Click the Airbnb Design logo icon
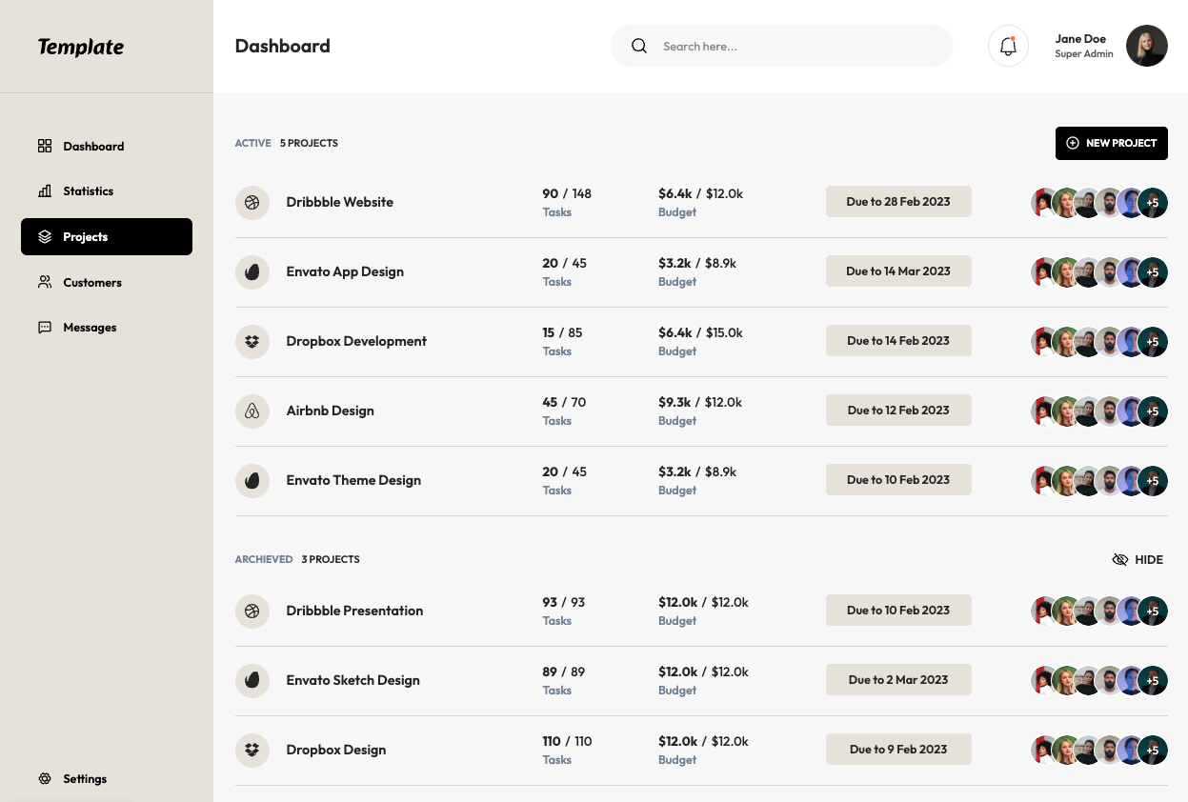1188x802 pixels. 252,411
